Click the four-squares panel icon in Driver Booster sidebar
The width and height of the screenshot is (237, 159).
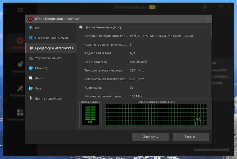(x=20, y=113)
